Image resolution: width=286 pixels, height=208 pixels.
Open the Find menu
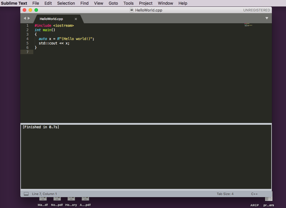85,3
